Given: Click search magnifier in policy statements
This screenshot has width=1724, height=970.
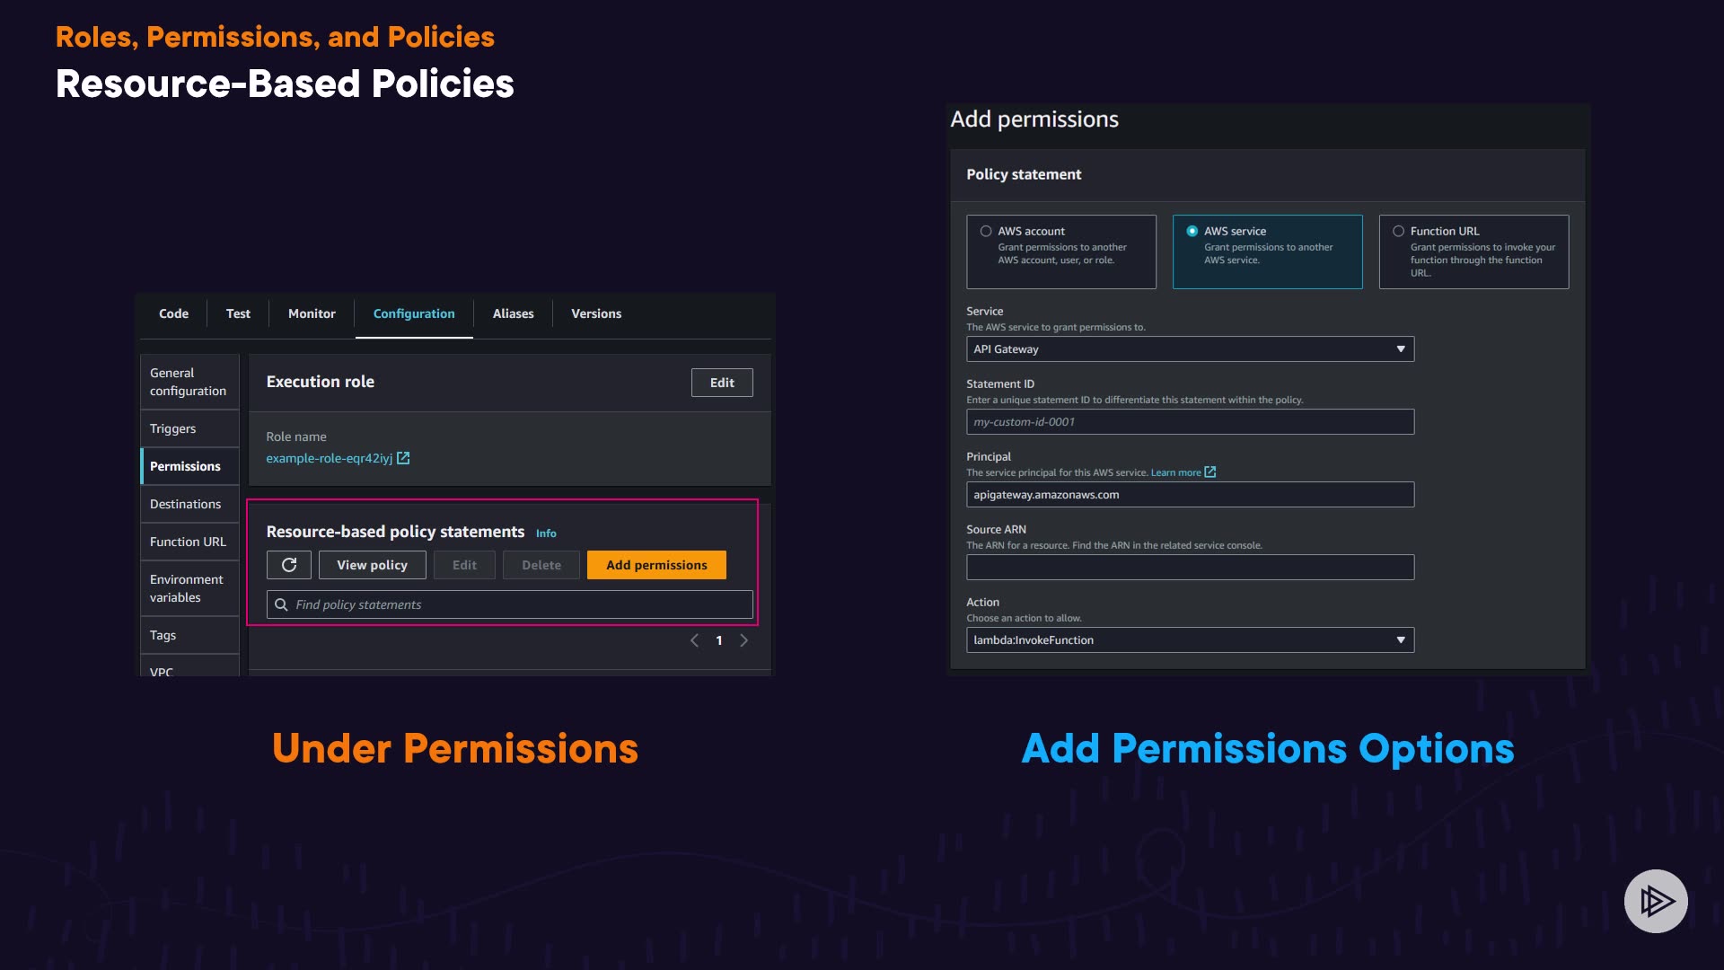Looking at the screenshot, I should click(x=281, y=604).
